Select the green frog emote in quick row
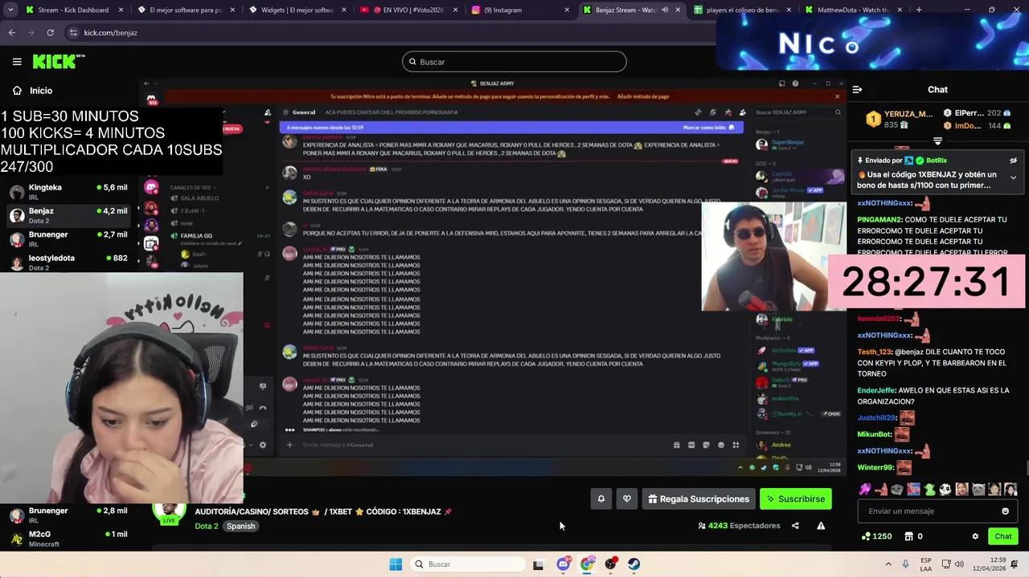 [929, 489]
